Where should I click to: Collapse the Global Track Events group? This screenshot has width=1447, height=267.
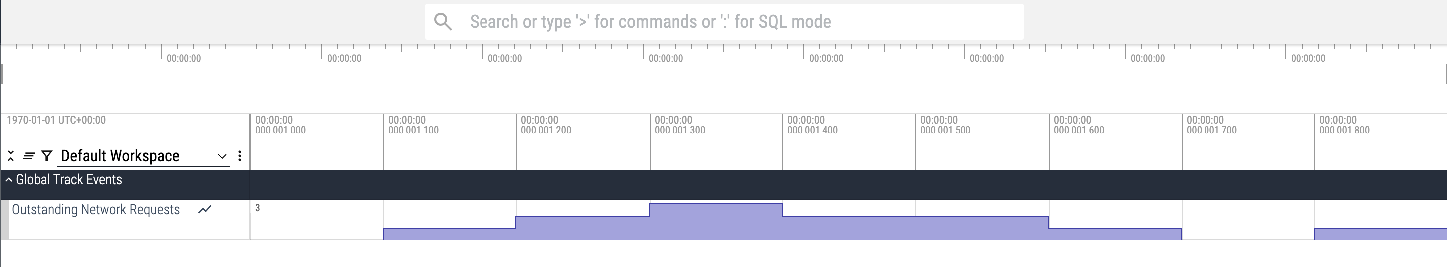tap(9, 180)
